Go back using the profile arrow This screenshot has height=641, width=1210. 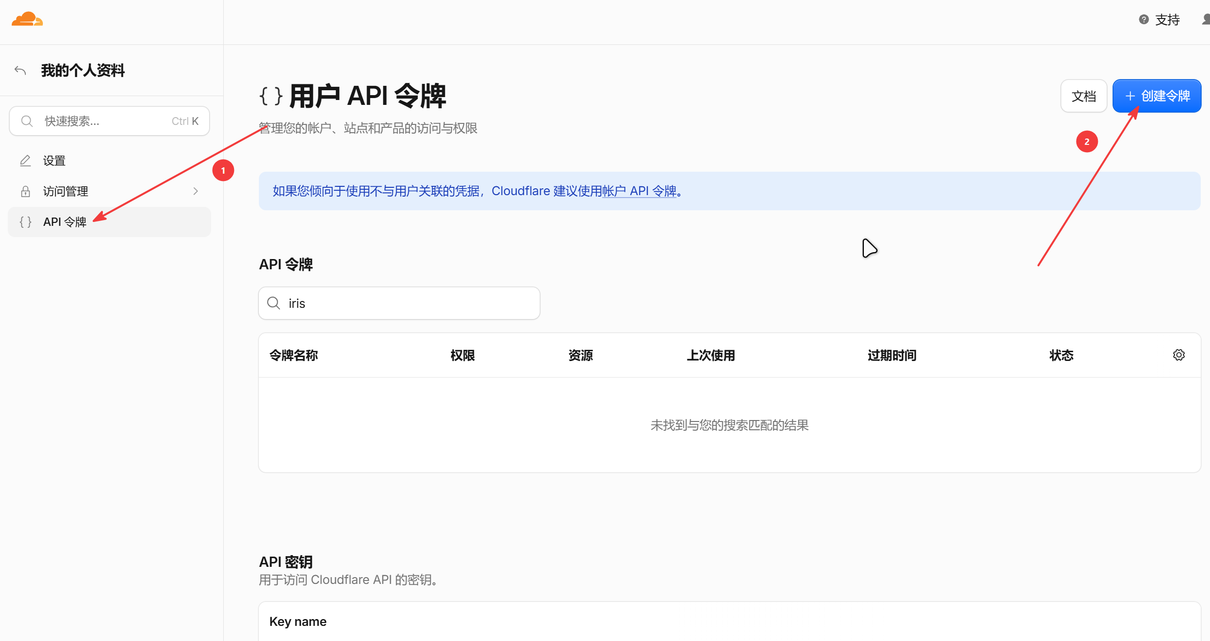tap(20, 71)
